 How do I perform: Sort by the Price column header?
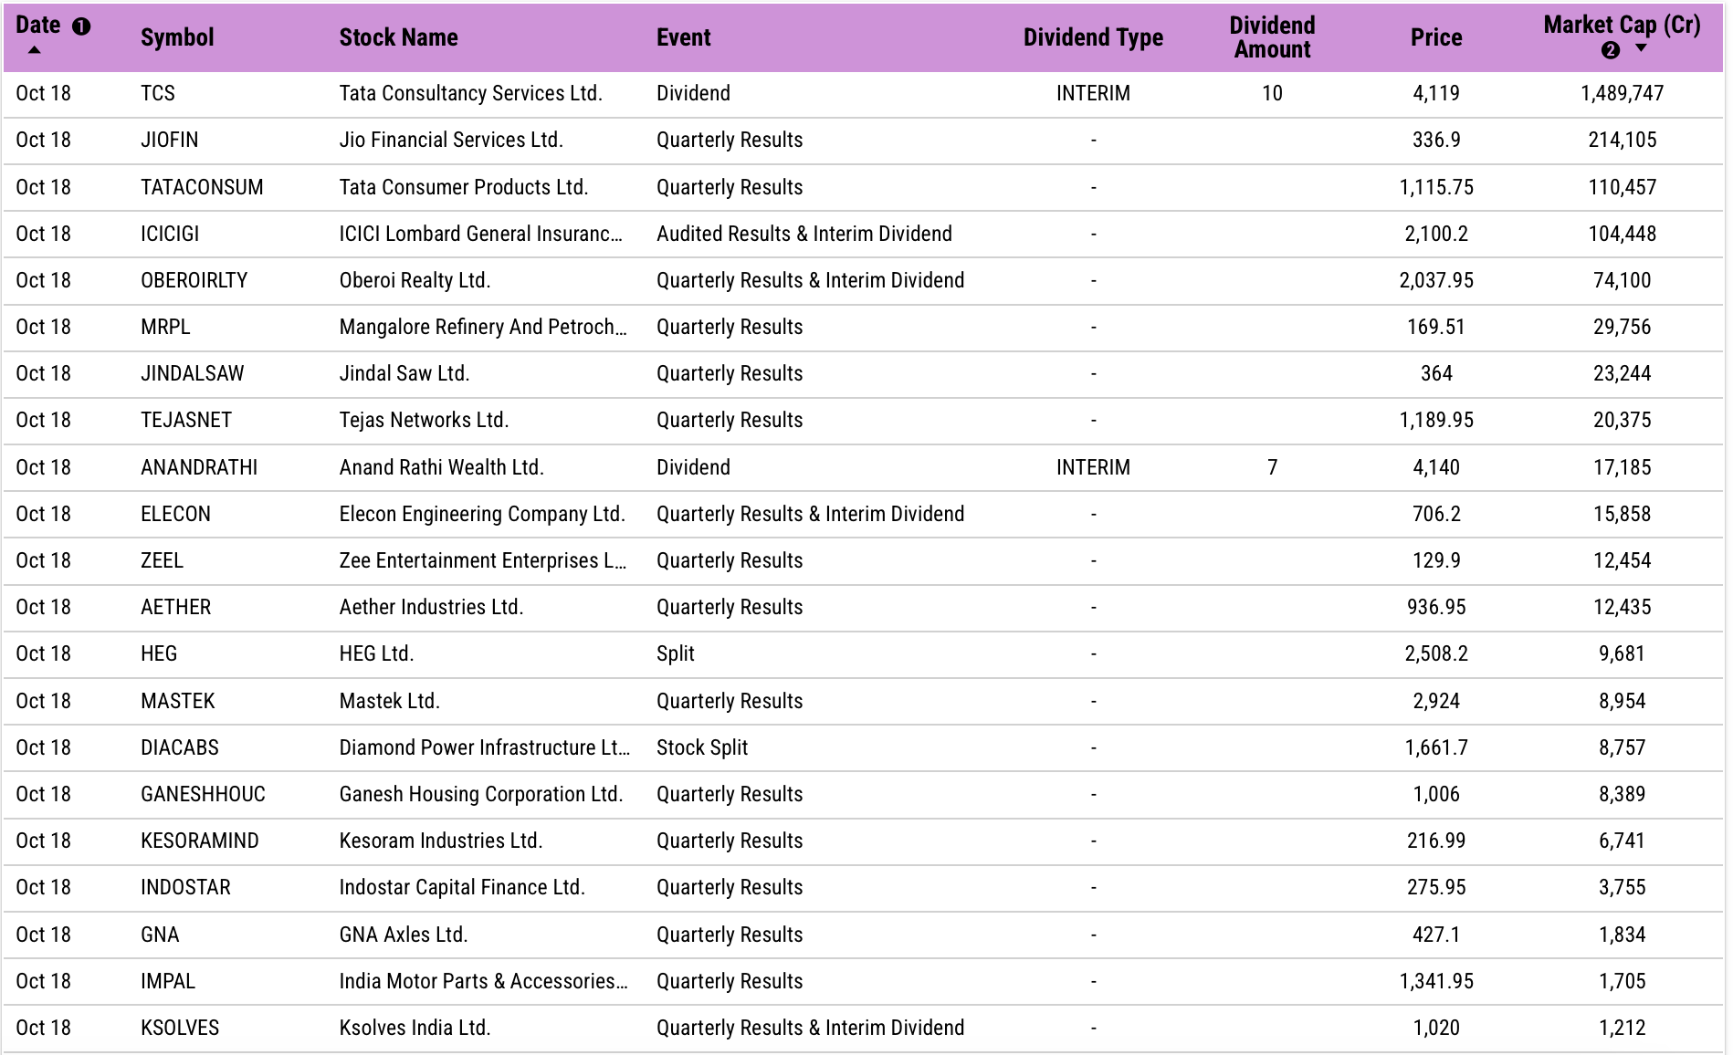pos(1436,37)
